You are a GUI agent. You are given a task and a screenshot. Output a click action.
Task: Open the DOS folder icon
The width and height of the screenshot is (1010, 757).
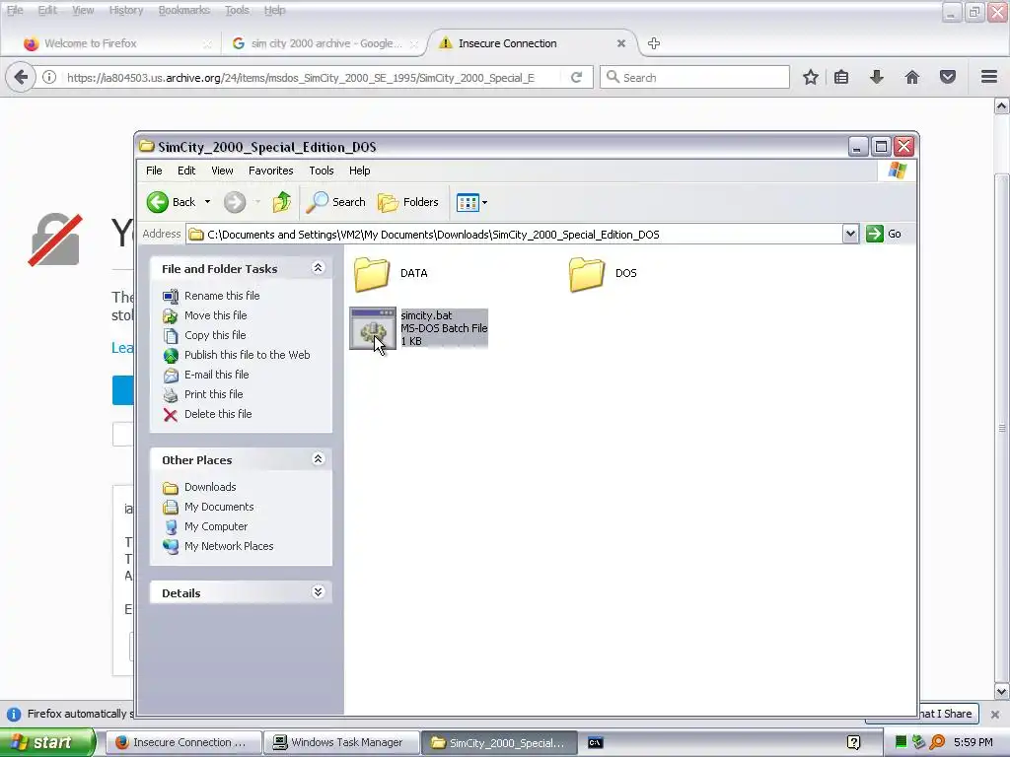pos(586,274)
